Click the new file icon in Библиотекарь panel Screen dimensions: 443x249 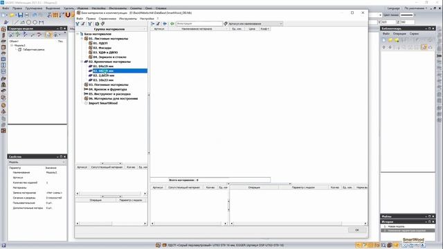(384, 40)
